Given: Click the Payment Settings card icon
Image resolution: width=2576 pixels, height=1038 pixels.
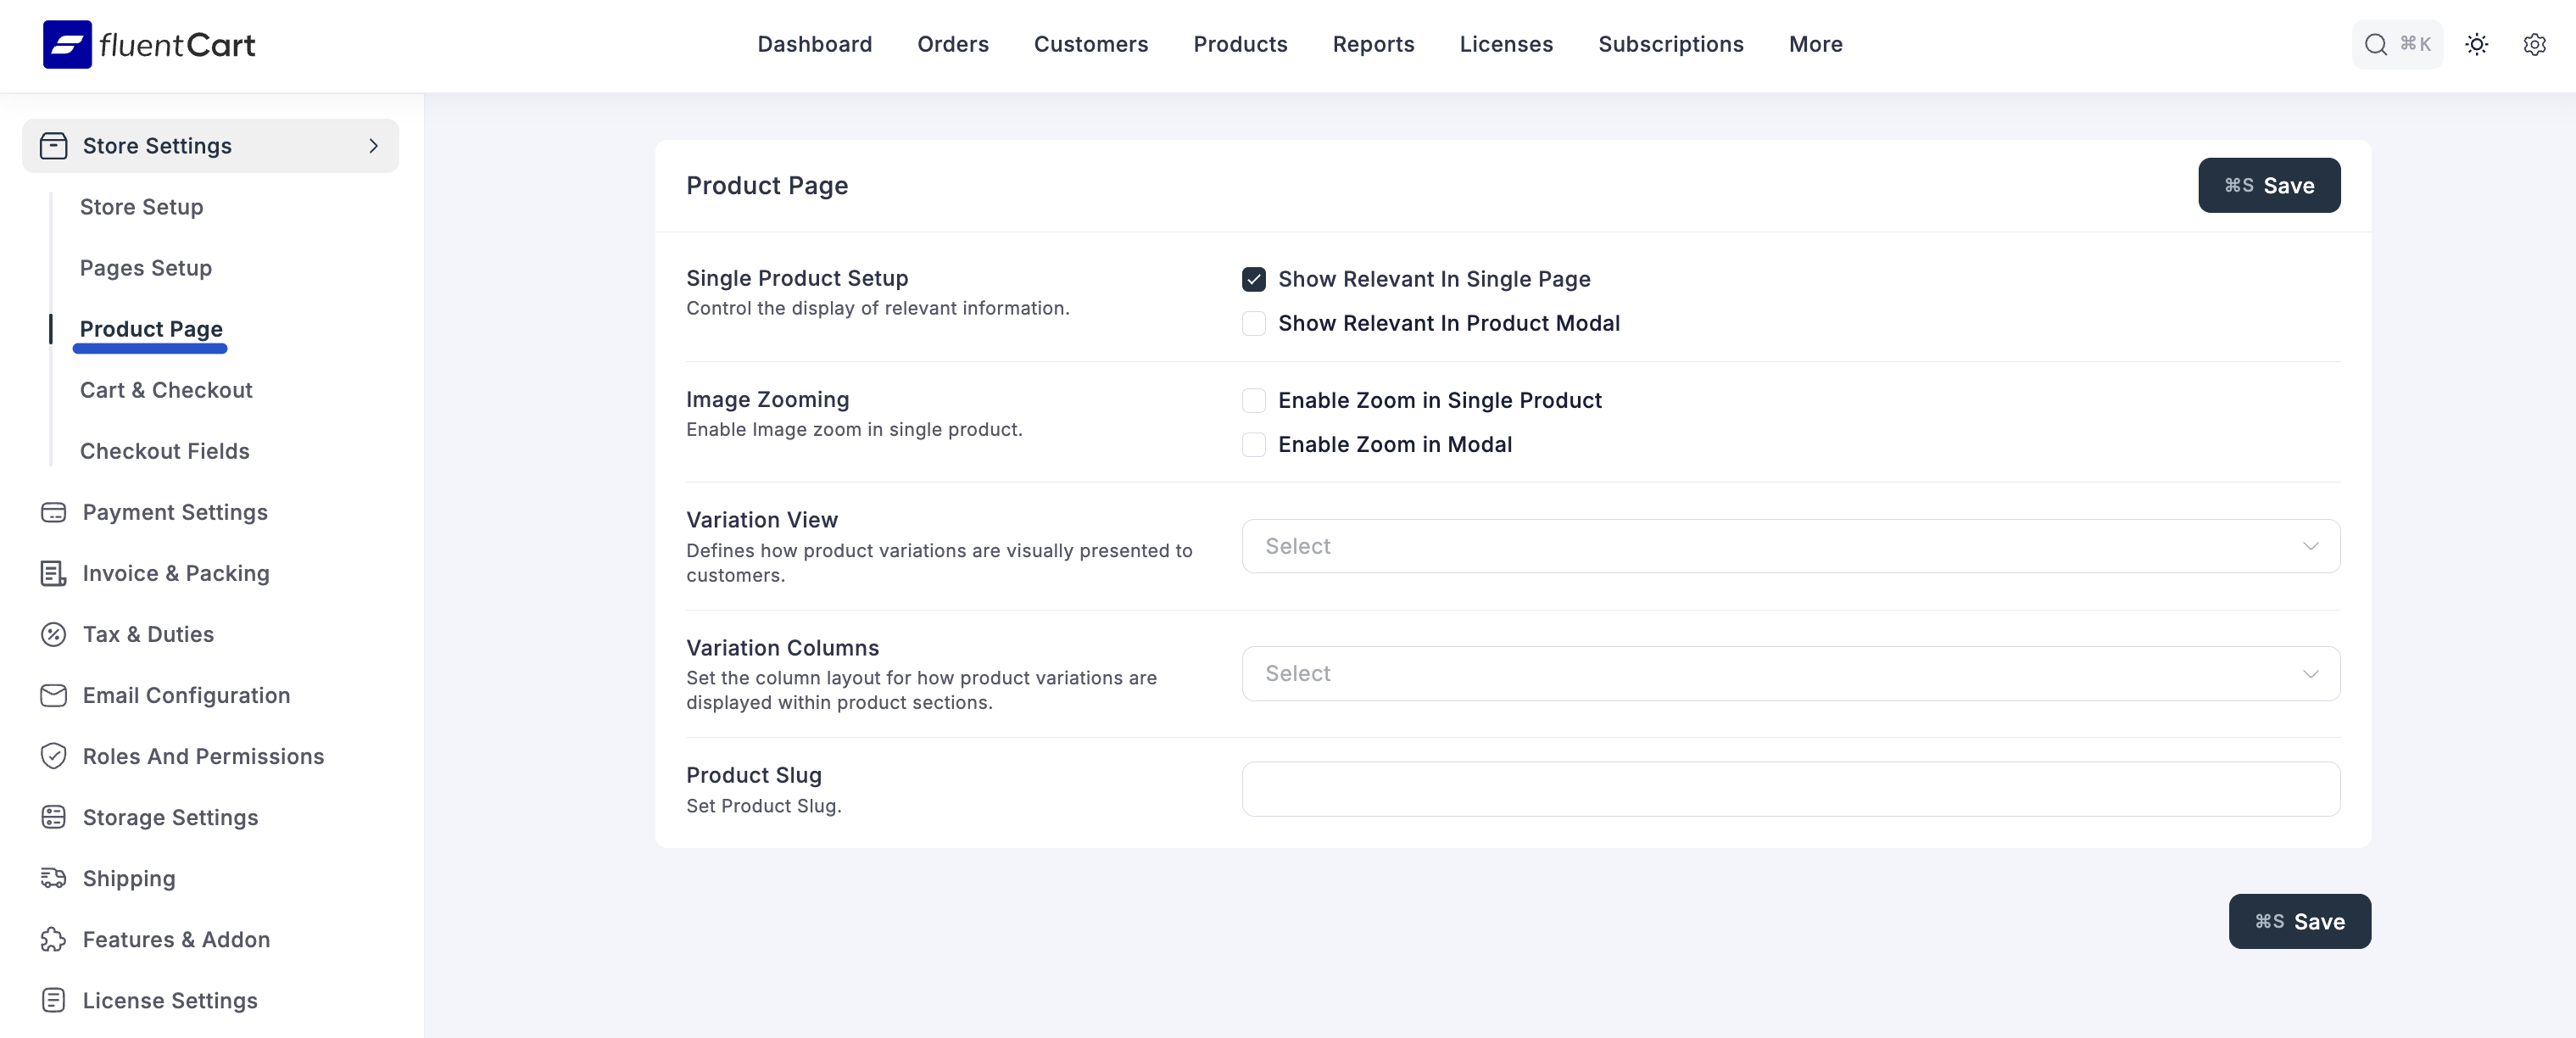Looking at the screenshot, I should [x=54, y=512].
